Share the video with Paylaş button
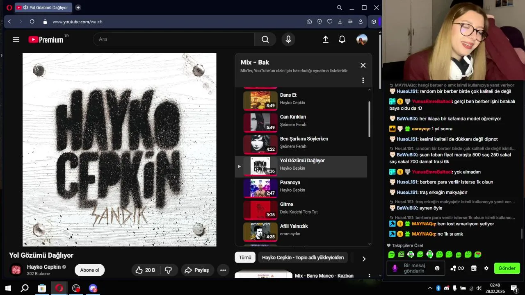Screen dimensions: 525x295 point(196,270)
